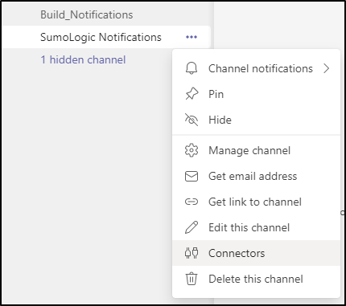Click the pushpin icon next to Pin
Screen dimensions: 346x306
tap(192, 94)
